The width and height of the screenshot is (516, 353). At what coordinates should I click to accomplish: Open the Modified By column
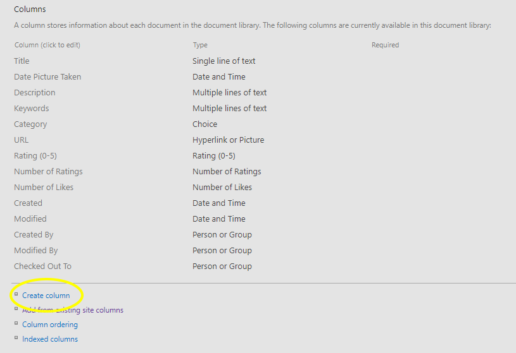pyautogui.click(x=36, y=251)
